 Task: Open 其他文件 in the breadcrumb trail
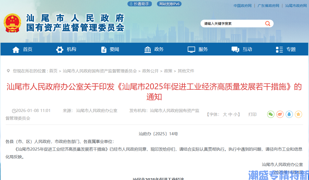[x=185, y=71]
